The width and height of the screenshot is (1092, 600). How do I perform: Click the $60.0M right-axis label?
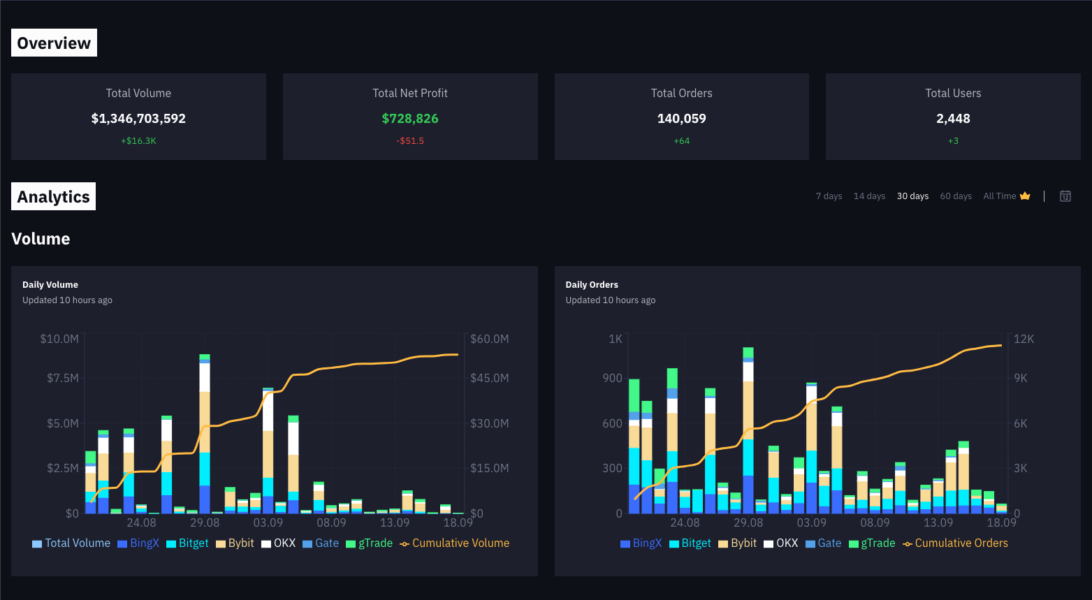coord(489,339)
